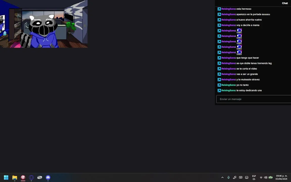Click the badge beside 'se oye doble tenes tremendo lag'

tap(219, 63)
